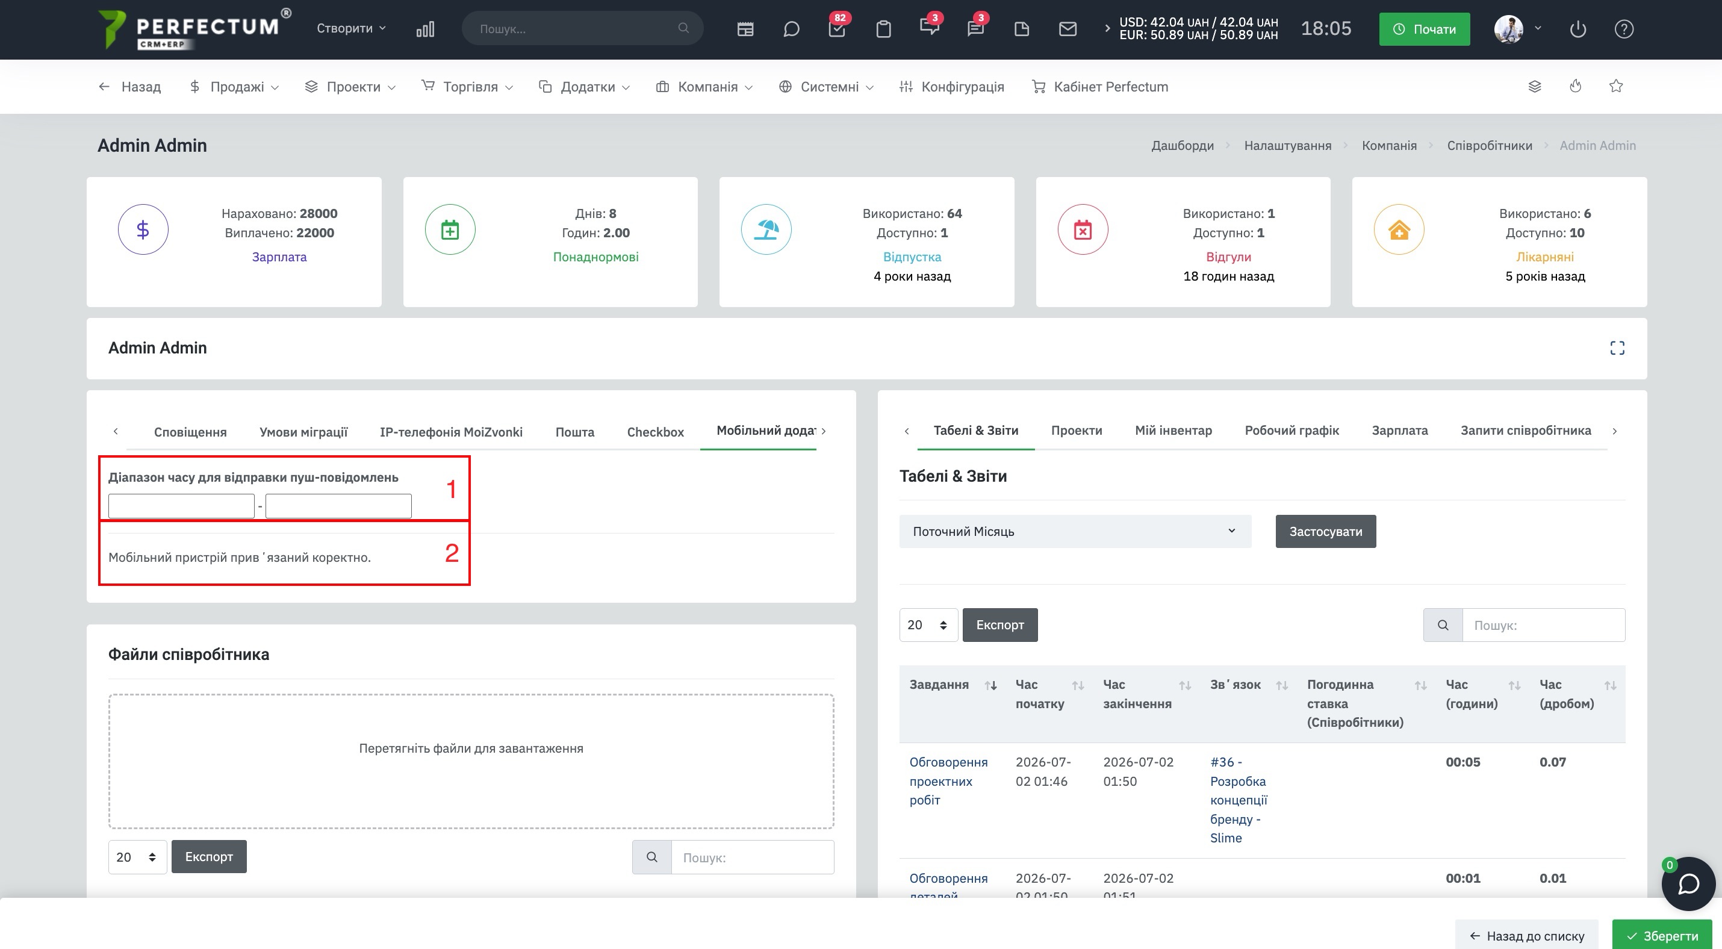This screenshot has width=1722, height=949.
Task: Click the green Зберегти button
Action: [x=1662, y=935]
